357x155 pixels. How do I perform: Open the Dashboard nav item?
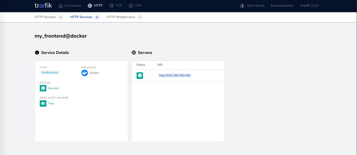click(70, 6)
